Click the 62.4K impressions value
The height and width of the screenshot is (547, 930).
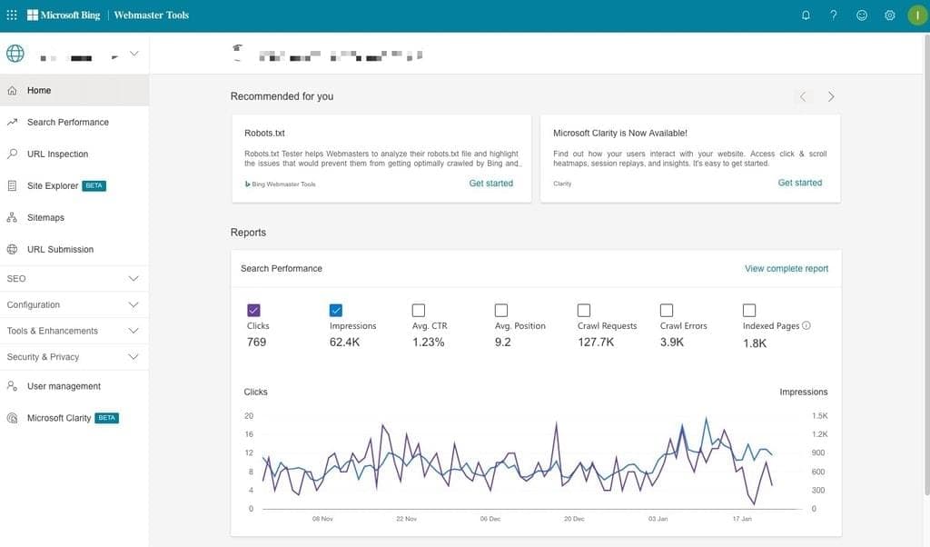tap(344, 343)
